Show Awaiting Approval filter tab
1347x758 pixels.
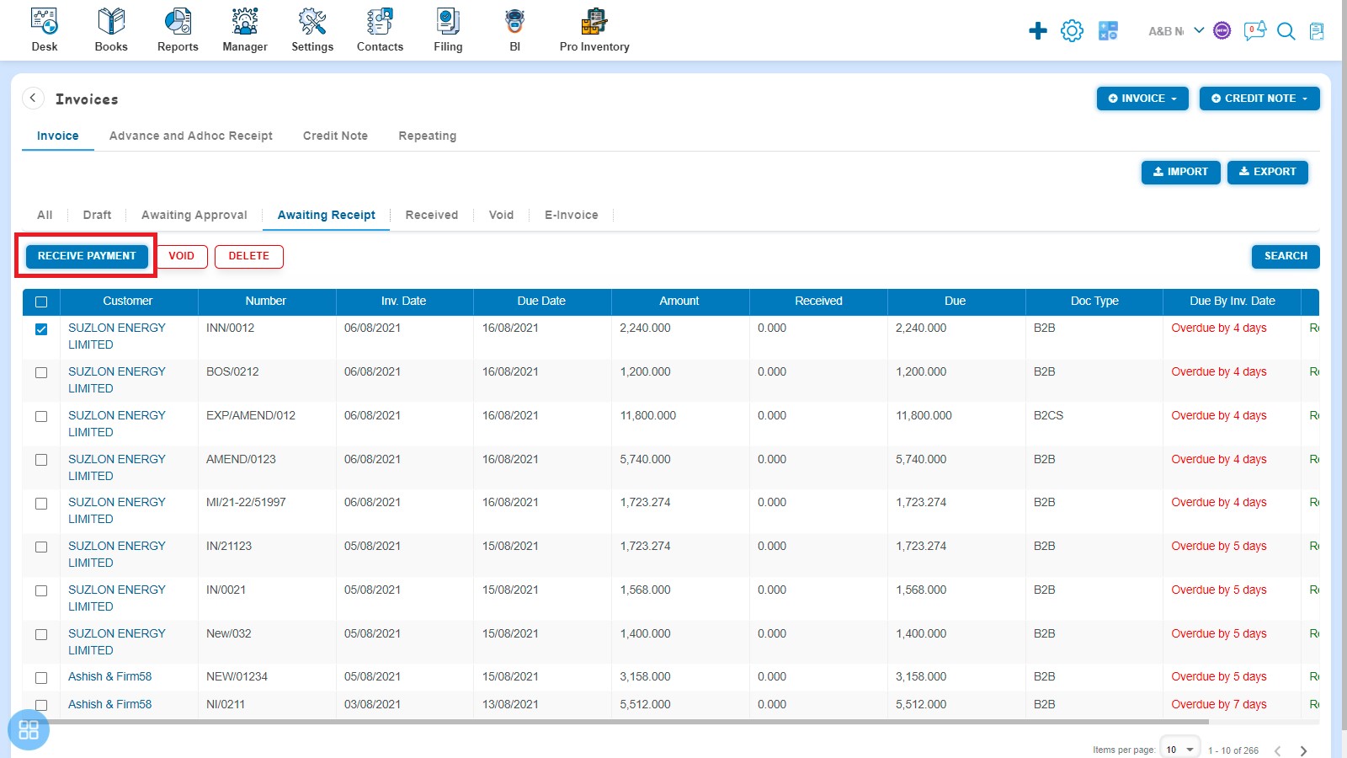pyautogui.click(x=194, y=215)
